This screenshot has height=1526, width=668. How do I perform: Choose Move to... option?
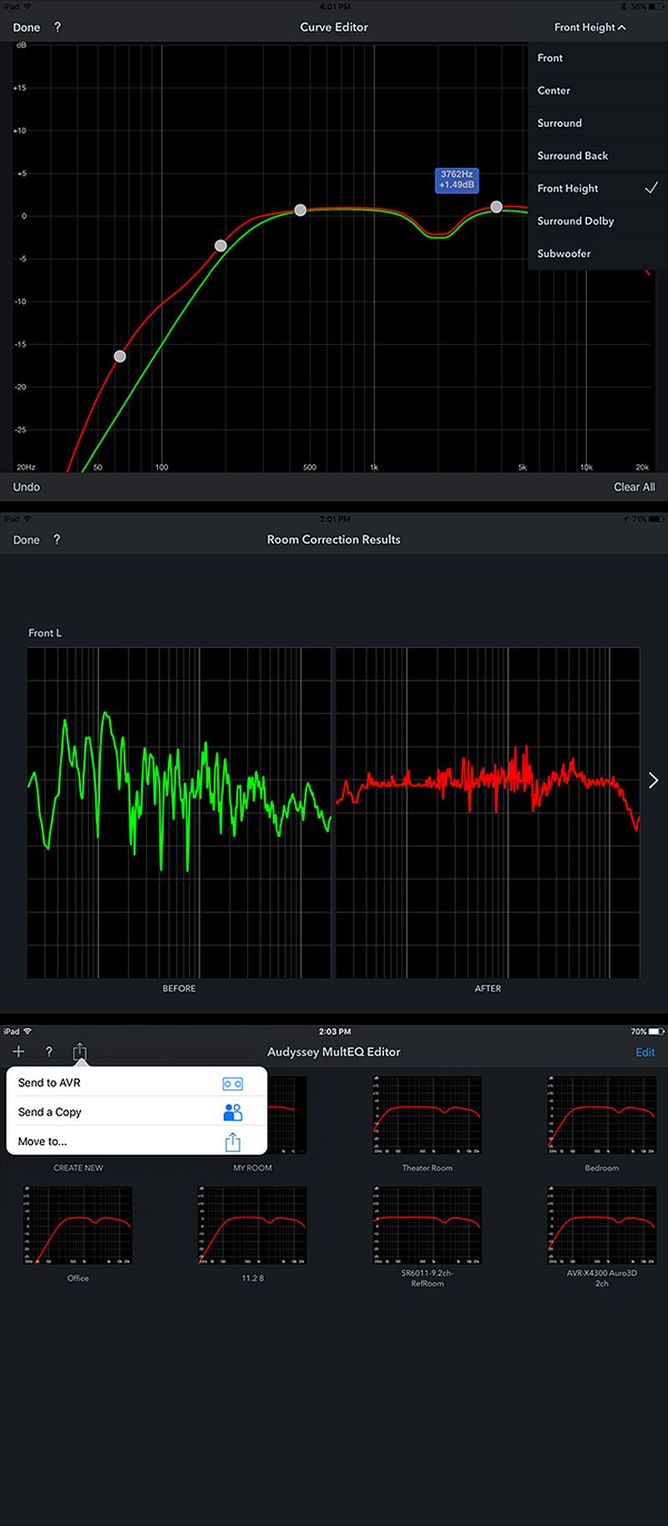pos(136,1141)
